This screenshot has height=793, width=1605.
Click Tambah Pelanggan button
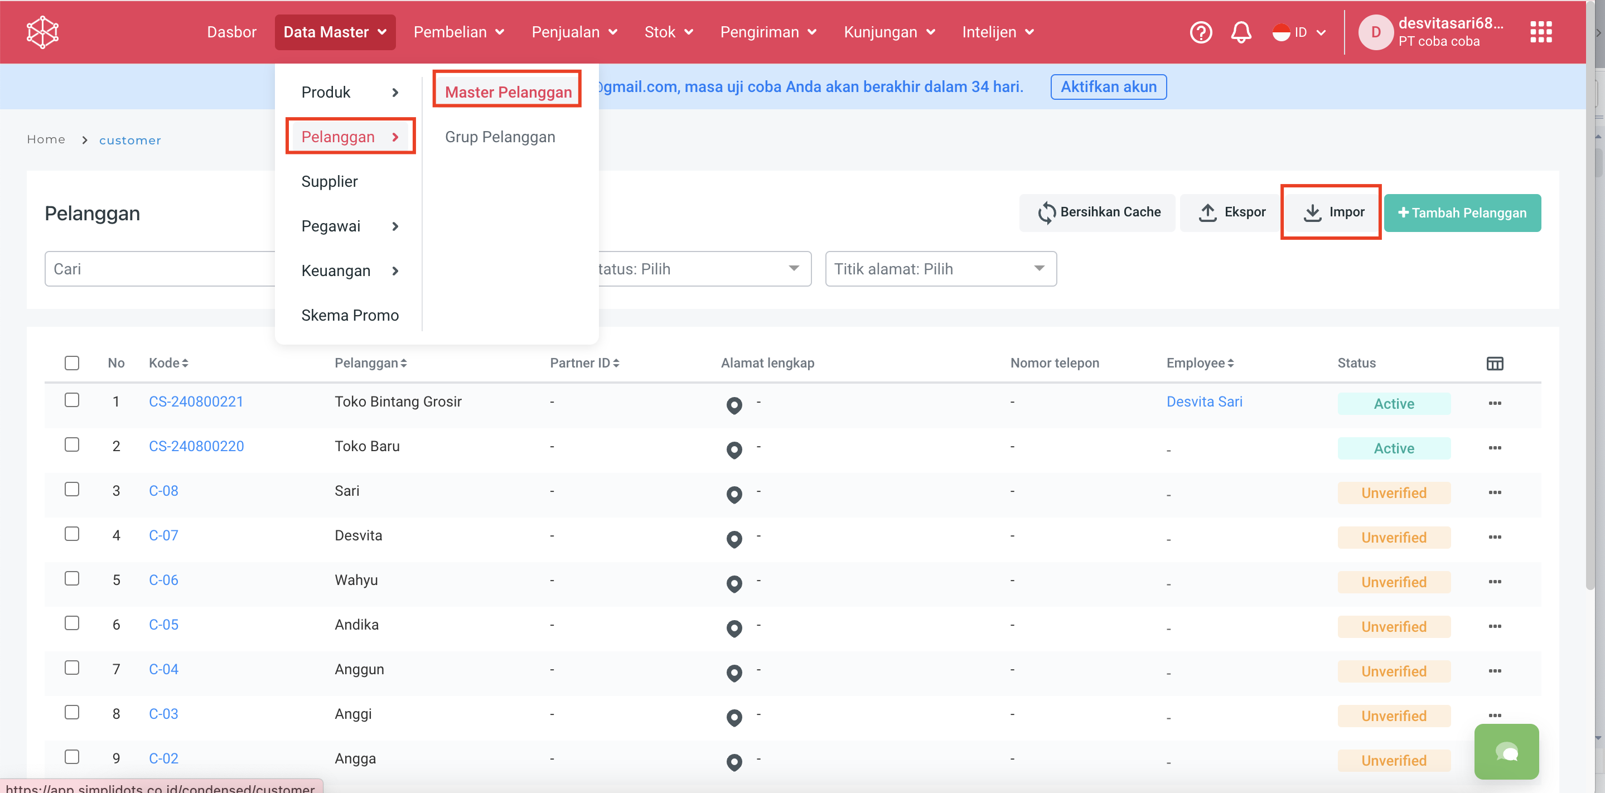[1462, 213]
